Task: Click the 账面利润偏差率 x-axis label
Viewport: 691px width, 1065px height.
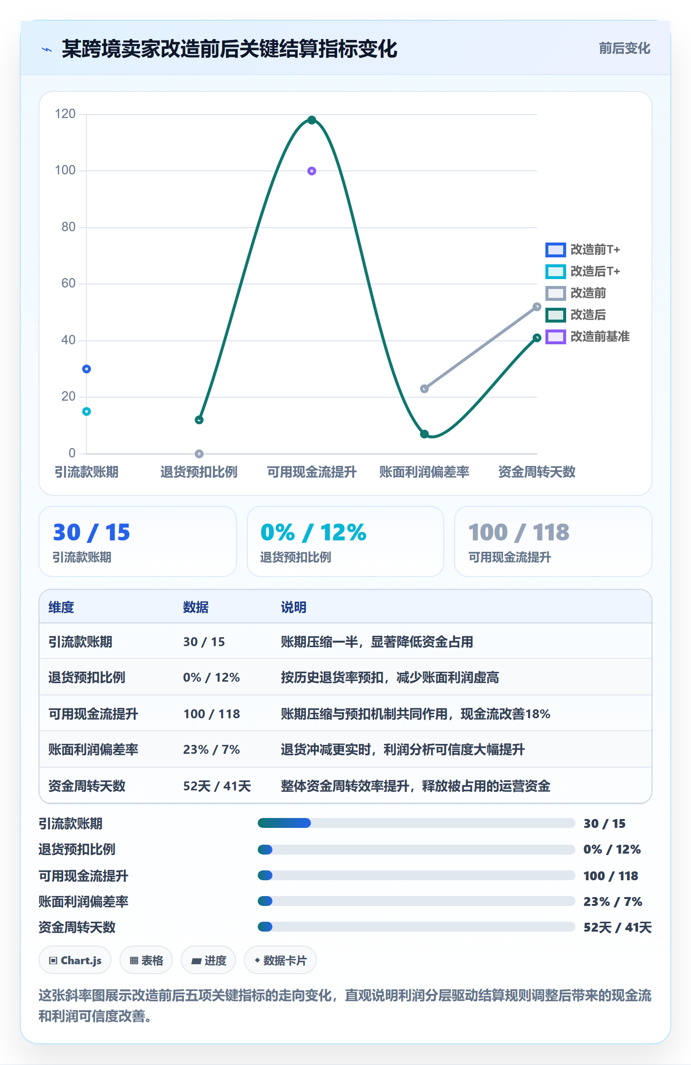Action: [424, 472]
